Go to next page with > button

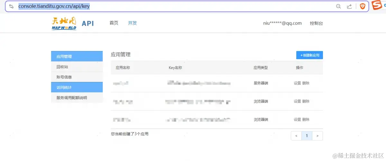(317, 136)
